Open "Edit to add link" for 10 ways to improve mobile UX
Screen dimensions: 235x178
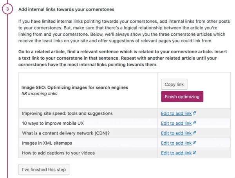click(x=176, y=123)
